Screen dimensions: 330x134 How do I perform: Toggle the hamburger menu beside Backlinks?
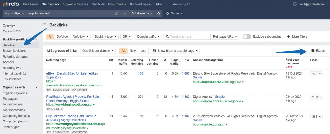click(x=44, y=25)
